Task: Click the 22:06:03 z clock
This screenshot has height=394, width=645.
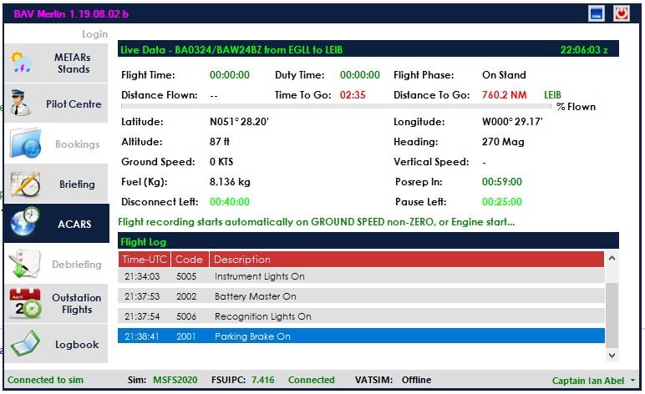Action: click(x=584, y=50)
